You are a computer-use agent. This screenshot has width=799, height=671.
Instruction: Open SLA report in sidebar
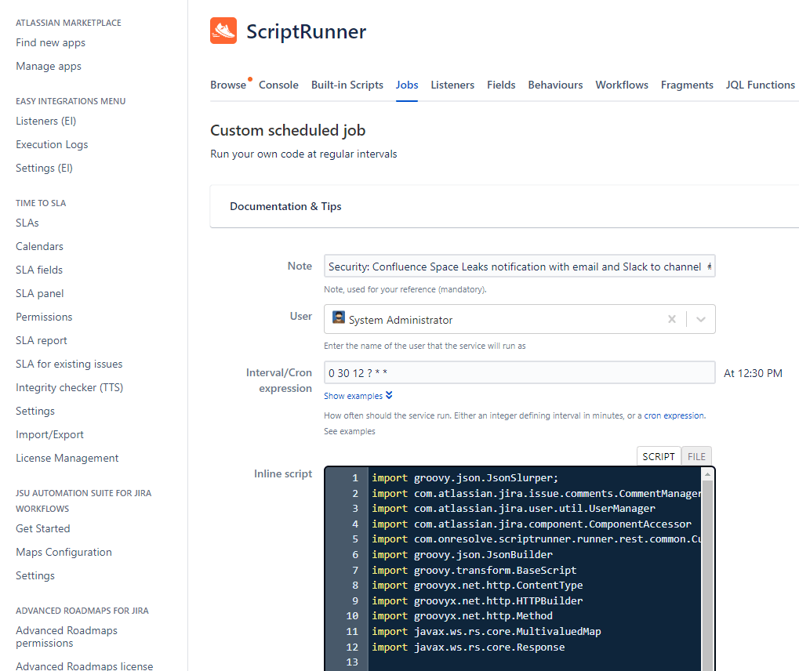pyautogui.click(x=42, y=340)
